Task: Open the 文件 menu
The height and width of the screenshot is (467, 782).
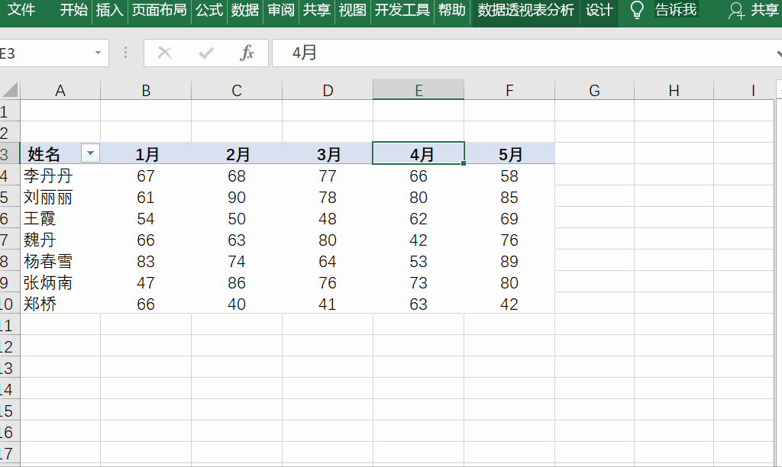Action: tap(21, 9)
